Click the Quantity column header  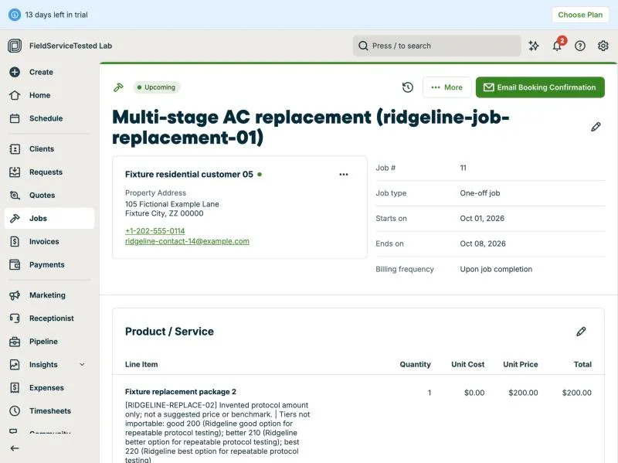tap(415, 364)
